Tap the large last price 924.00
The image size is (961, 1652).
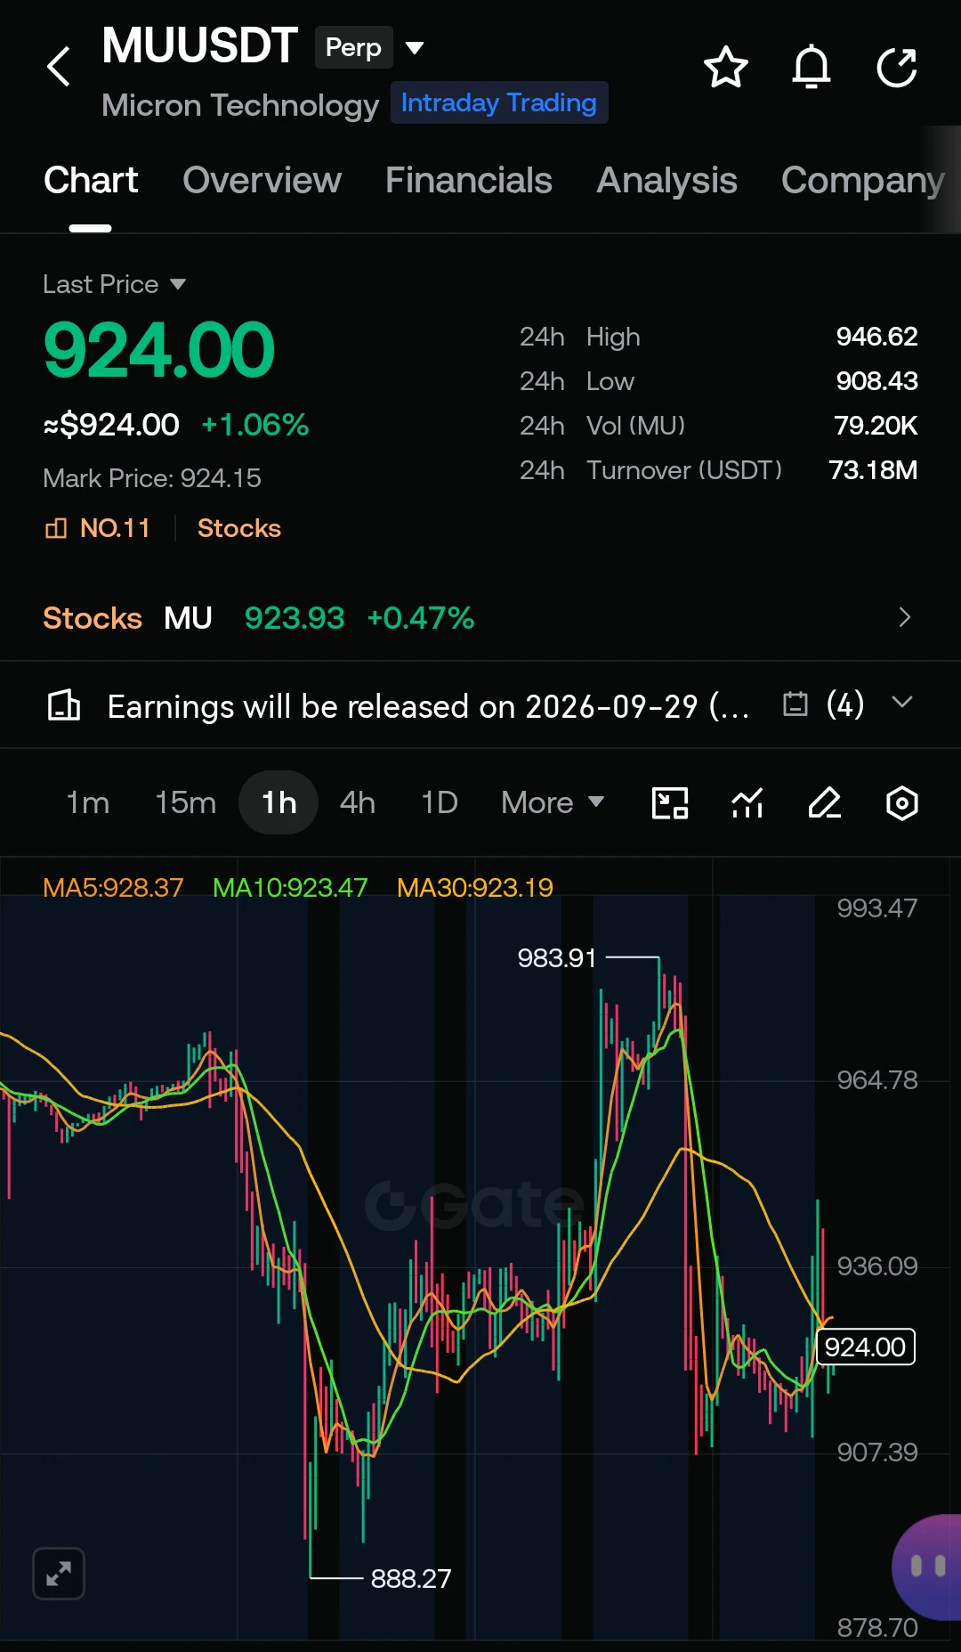[x=159, y=350]
